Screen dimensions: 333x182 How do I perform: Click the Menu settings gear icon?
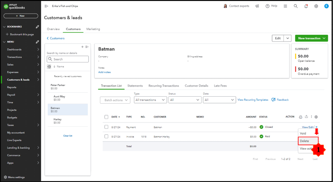6,177
